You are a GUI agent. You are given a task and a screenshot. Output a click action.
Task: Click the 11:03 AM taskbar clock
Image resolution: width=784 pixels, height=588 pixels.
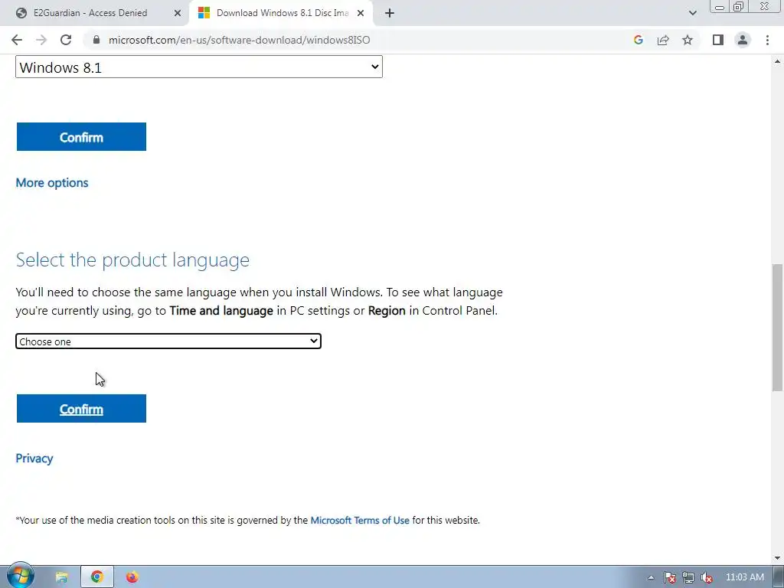click(x=744, y=577)
